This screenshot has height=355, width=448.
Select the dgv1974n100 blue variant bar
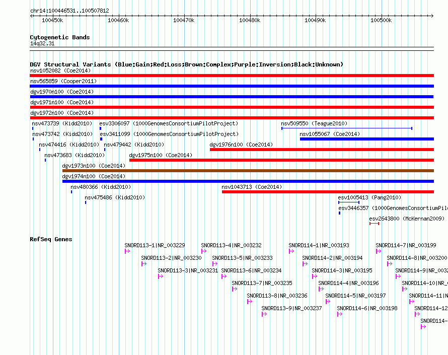[248, 181]
